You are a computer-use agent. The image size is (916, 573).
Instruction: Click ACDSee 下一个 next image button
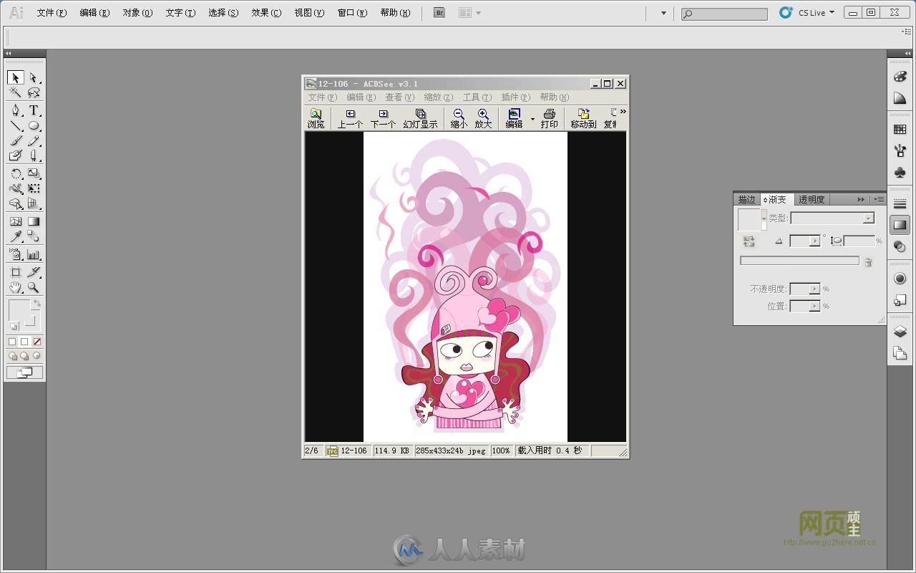click(383, 119)
